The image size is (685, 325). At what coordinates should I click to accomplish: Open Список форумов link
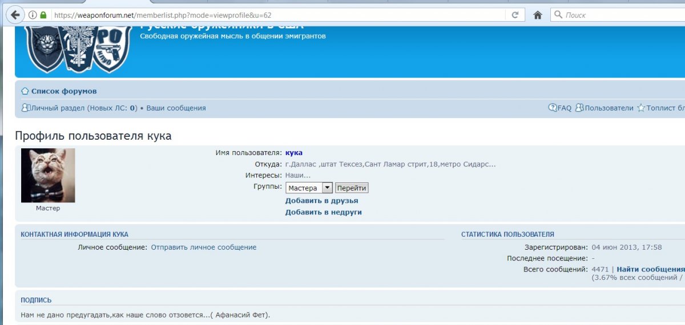pyautogui.click(x=64, y=91)
